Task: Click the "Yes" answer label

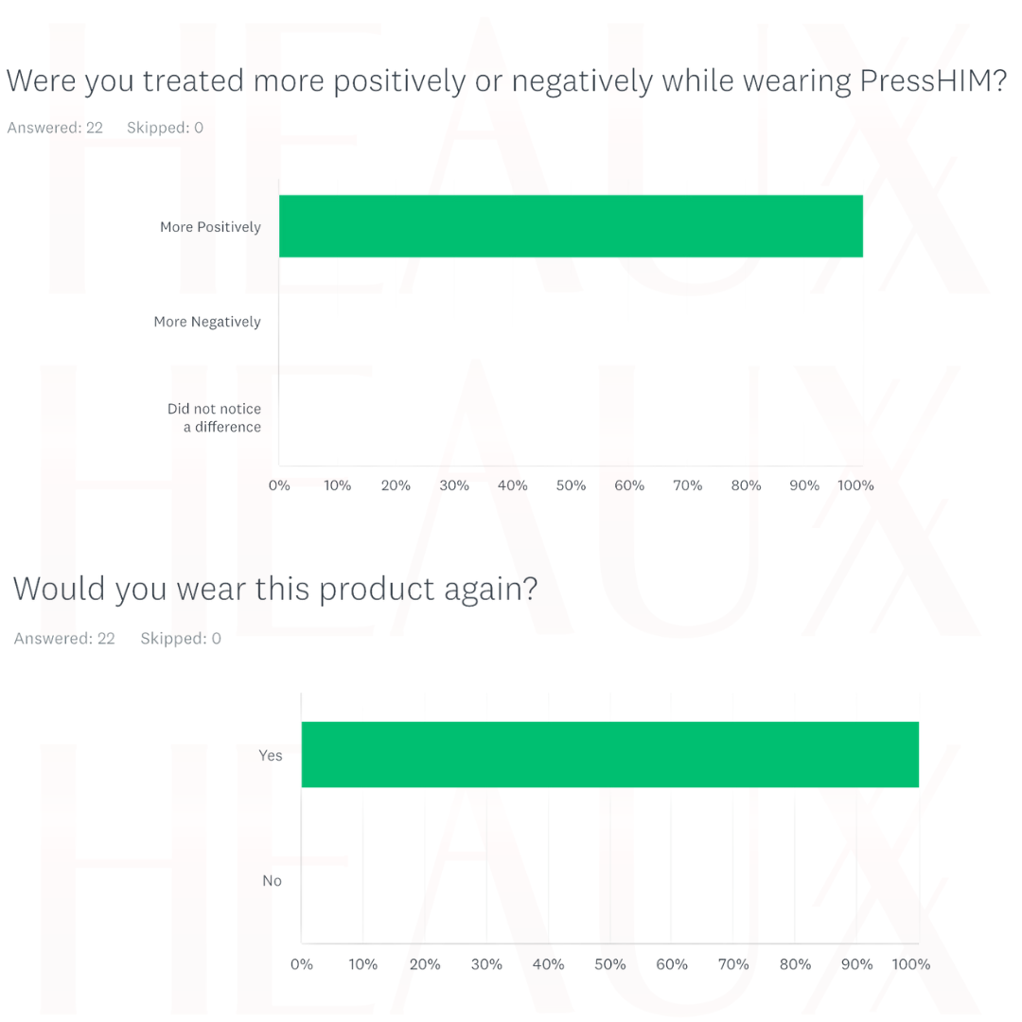Action: click(271, 755)
